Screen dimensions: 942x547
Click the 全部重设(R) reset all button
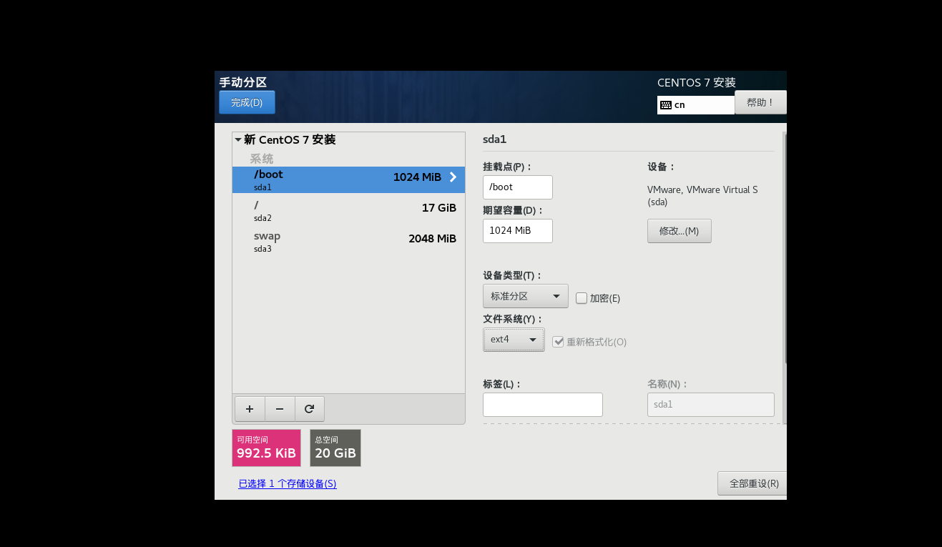pos(752,483)
